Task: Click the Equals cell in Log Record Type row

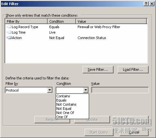Action: point(54,27)
